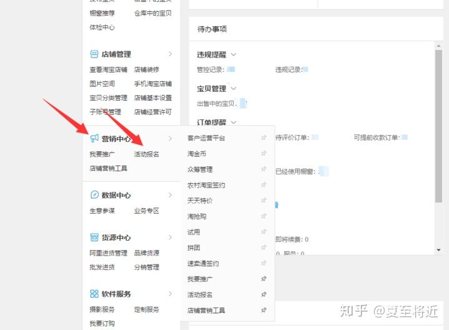Unpin 活动报名 in the flyout menu

(x=264, y=294)
